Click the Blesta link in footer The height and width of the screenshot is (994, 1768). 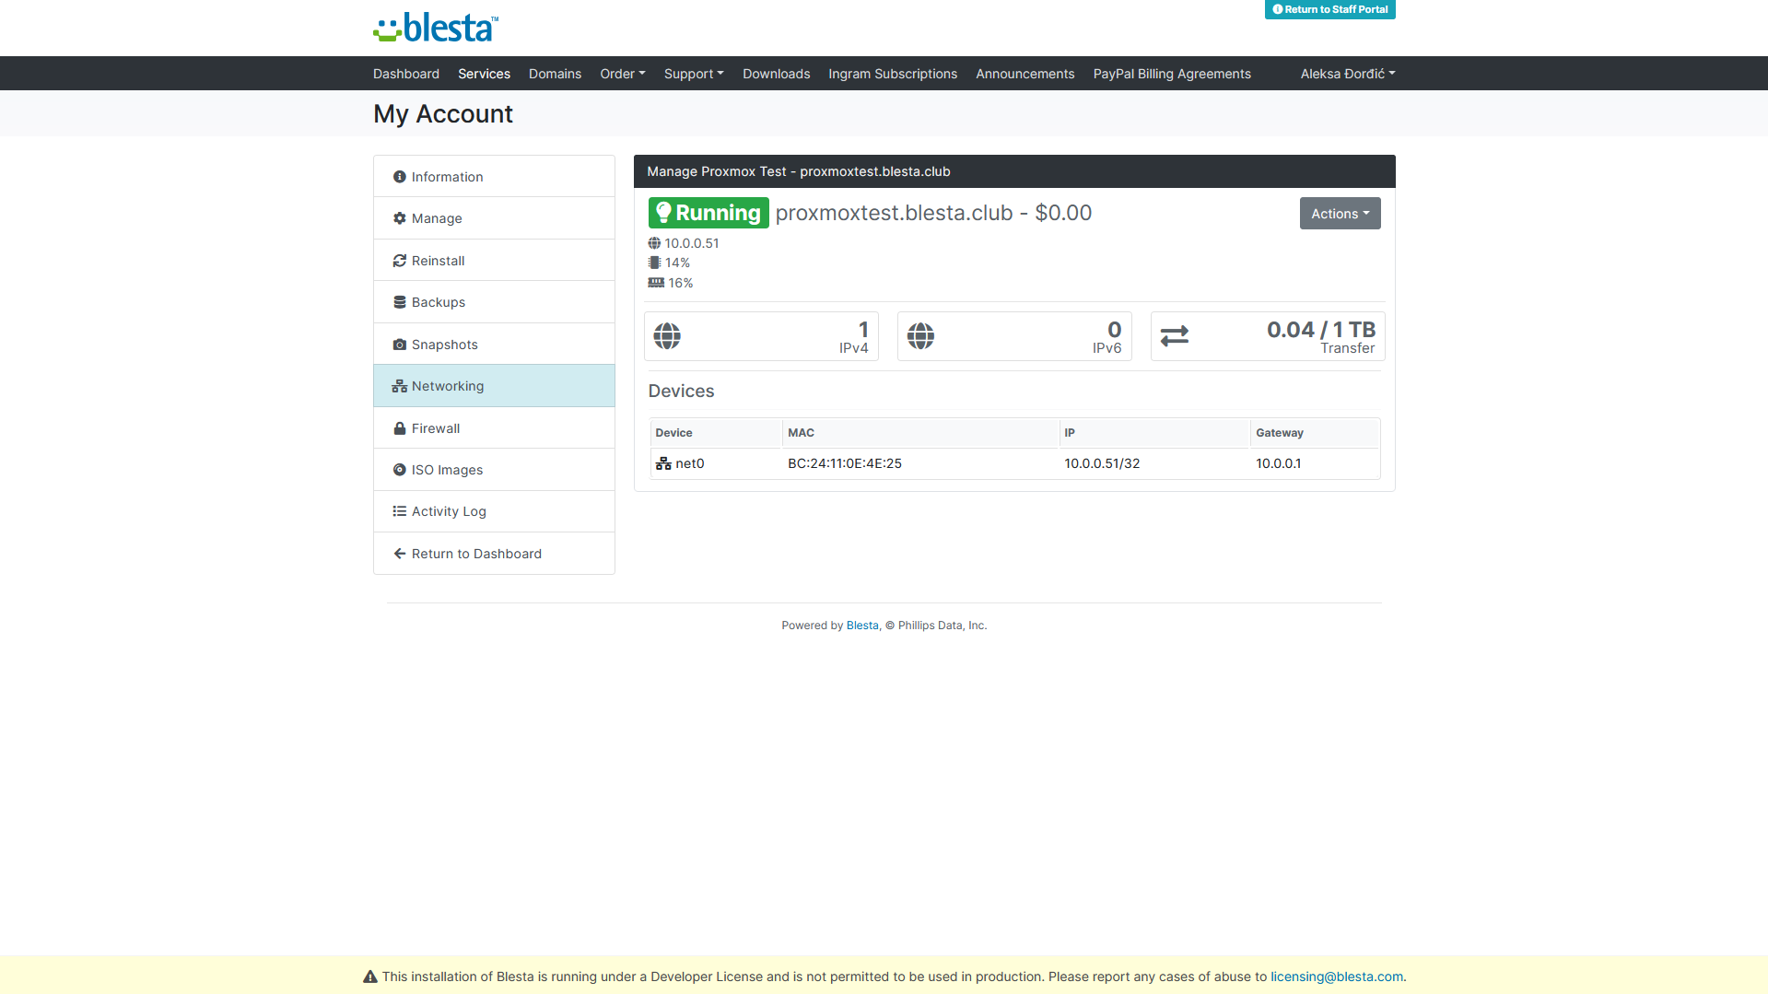(862, 626)
